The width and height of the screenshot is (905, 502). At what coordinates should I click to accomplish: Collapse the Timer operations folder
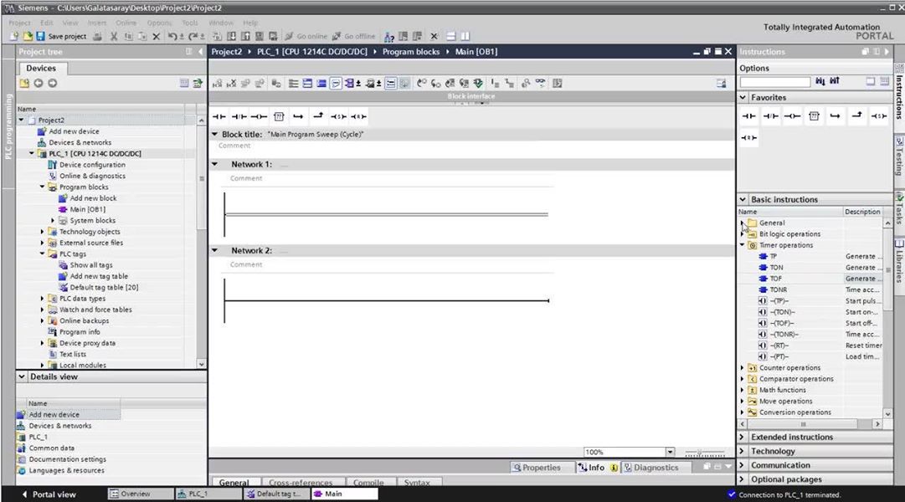743,245
